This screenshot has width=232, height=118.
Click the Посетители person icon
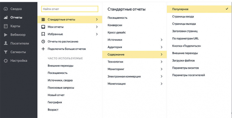(6, 43)
